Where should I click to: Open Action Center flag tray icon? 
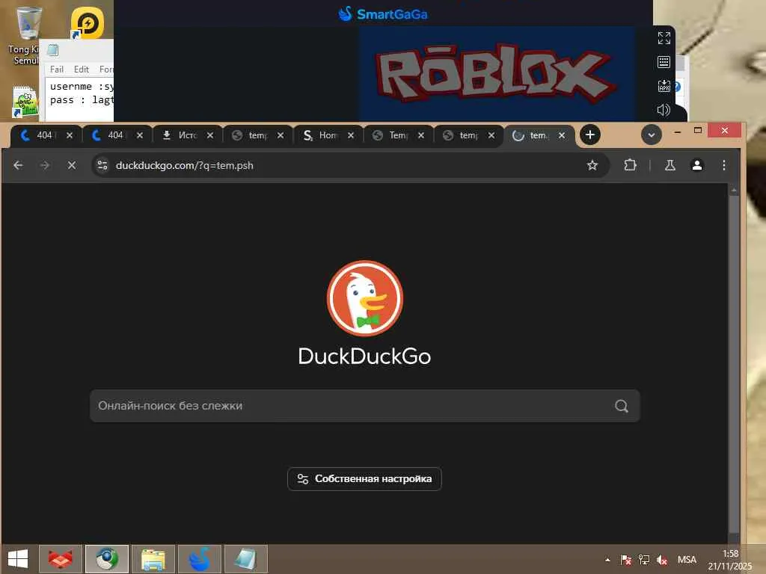point(625,560)
